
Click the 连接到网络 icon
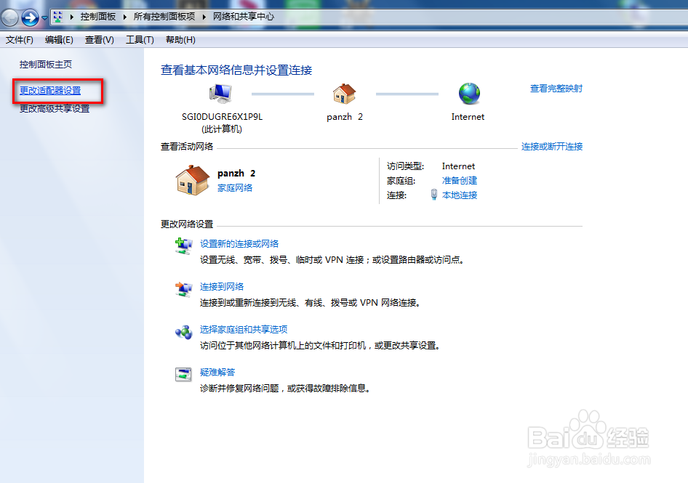(183, 289)
